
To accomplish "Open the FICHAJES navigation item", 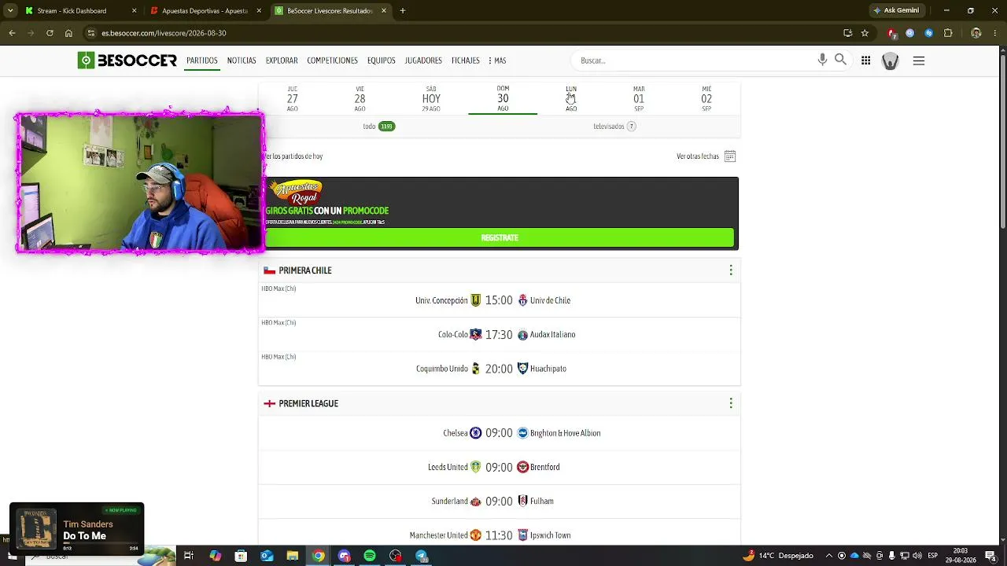I will [x=466, y=61].
